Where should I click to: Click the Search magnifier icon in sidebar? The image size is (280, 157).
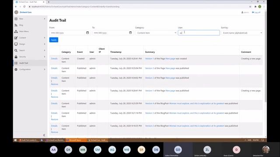click(x=16, y=51)
